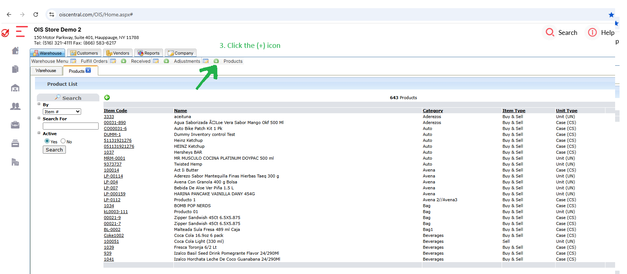Viewport: 627px width, 274px height.
Task: Click the red hamburger menu icon
Action: [22, 31]
